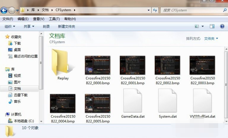
Task: Toggle the preview pane icon
Action: [x=212, y=26]
